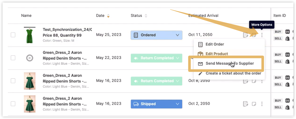Open More Options three-dot menu in first row
The height and width of the screenshot is (119, 296).
(262, 35)
